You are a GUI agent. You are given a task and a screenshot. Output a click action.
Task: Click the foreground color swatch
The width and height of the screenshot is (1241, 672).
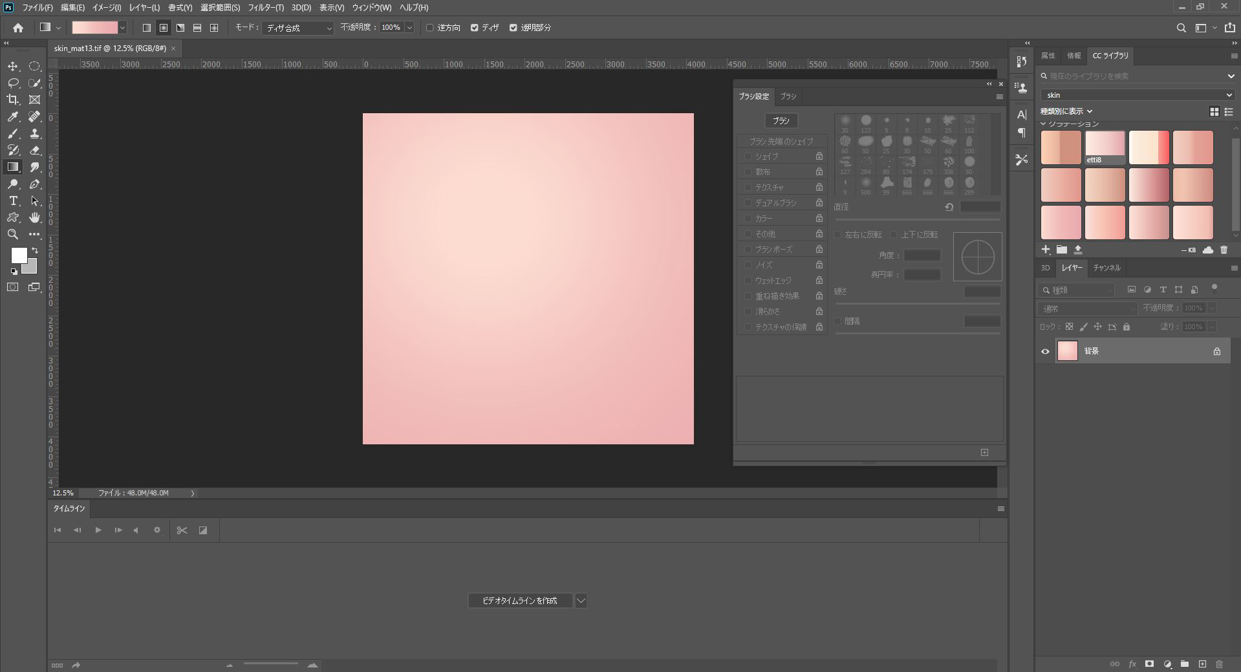(x=19, y=255)
